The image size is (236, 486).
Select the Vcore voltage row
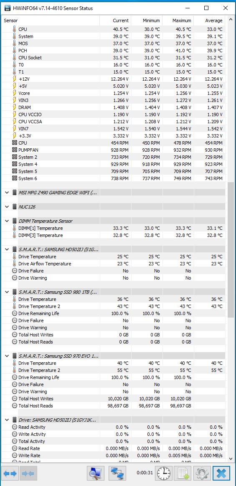[x=113, y=93]
